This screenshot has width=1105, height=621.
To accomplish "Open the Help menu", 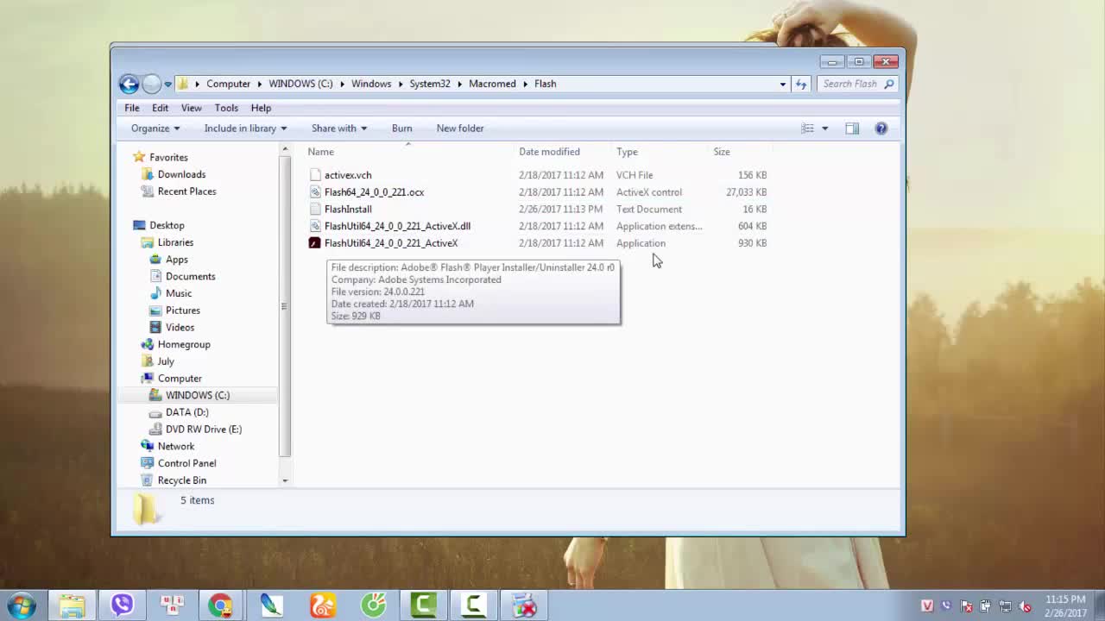I will 261,108.
